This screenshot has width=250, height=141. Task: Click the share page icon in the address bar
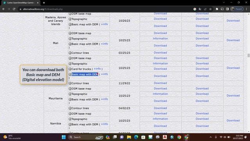[x=205, y=9]
